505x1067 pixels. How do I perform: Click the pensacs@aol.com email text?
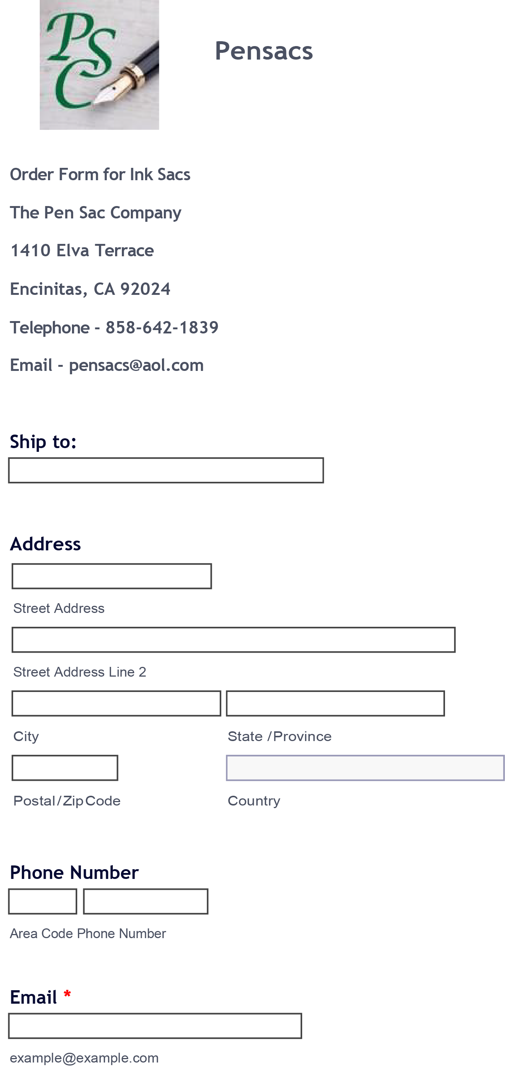136,365
